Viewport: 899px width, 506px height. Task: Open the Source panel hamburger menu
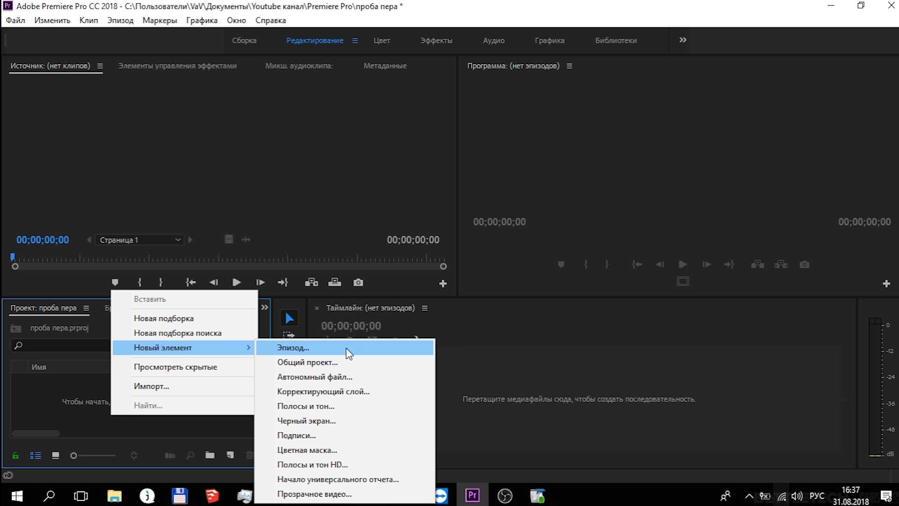click(100, 66)
